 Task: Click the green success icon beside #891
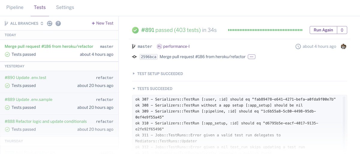tap(135, 30)
